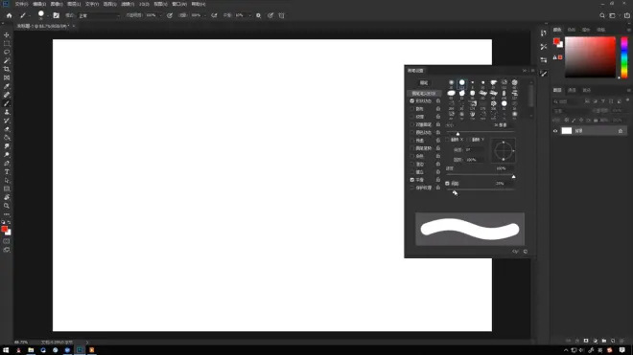The image size is (633, 355).
Task: Open the smoothing percentage dropdown arrow
Action: (x=249, y=15)
